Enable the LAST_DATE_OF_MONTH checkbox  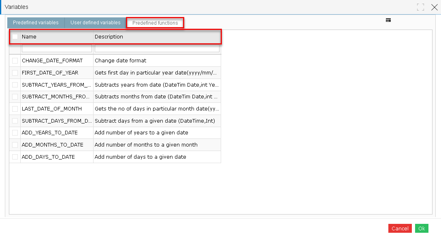point(15,108)
